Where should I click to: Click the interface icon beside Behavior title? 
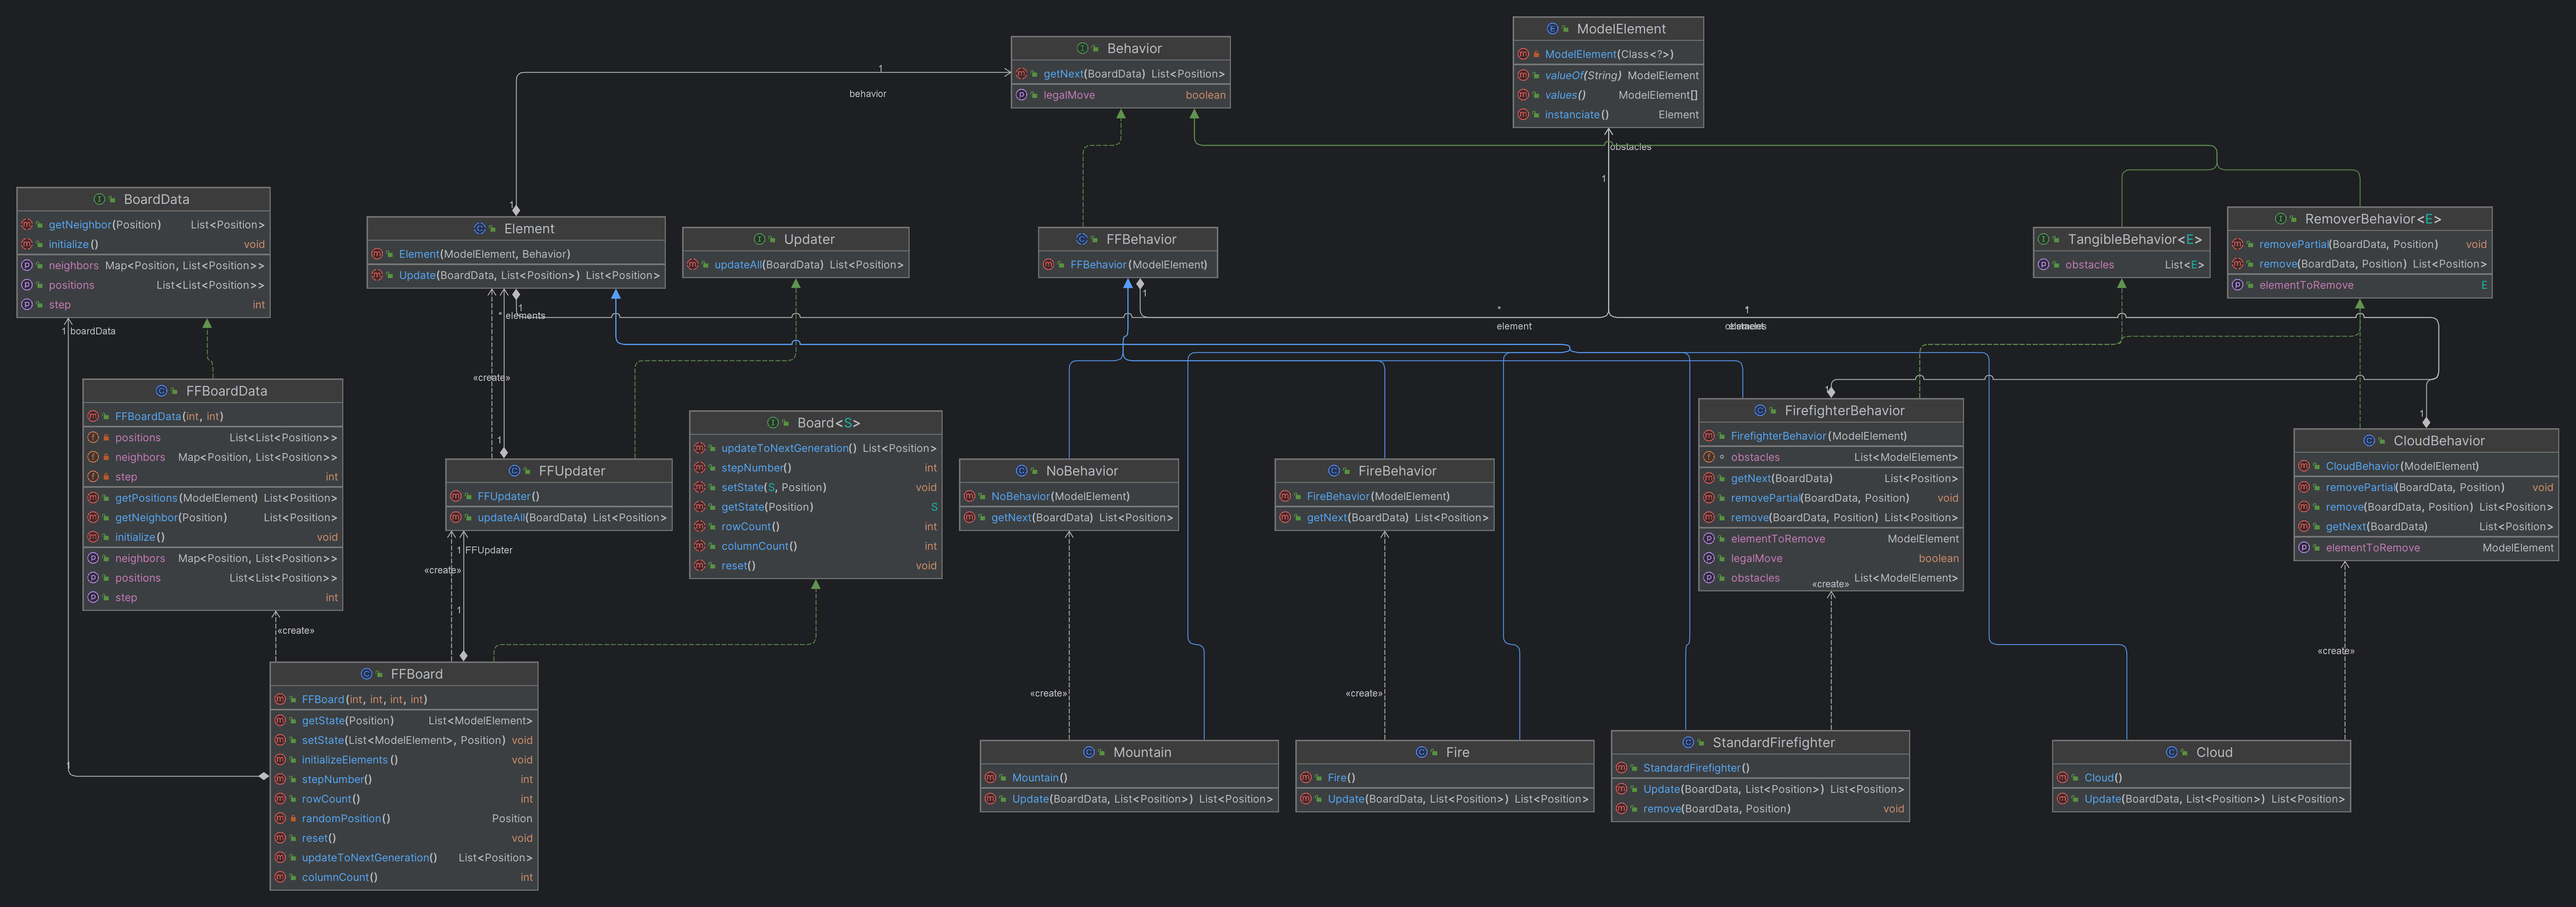click(1082, 48)
